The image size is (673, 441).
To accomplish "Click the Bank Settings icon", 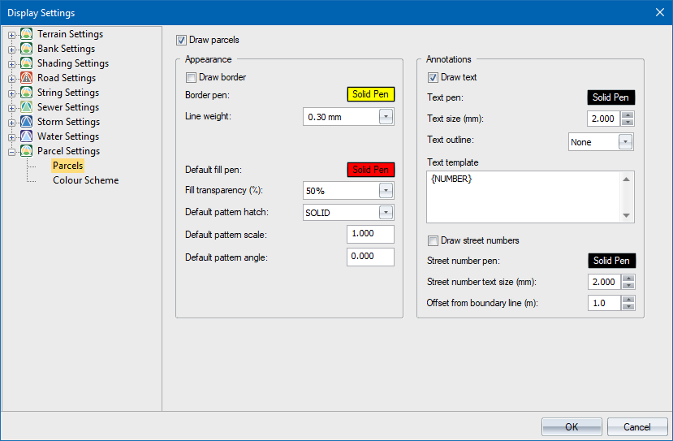I will tap(26, 49).
